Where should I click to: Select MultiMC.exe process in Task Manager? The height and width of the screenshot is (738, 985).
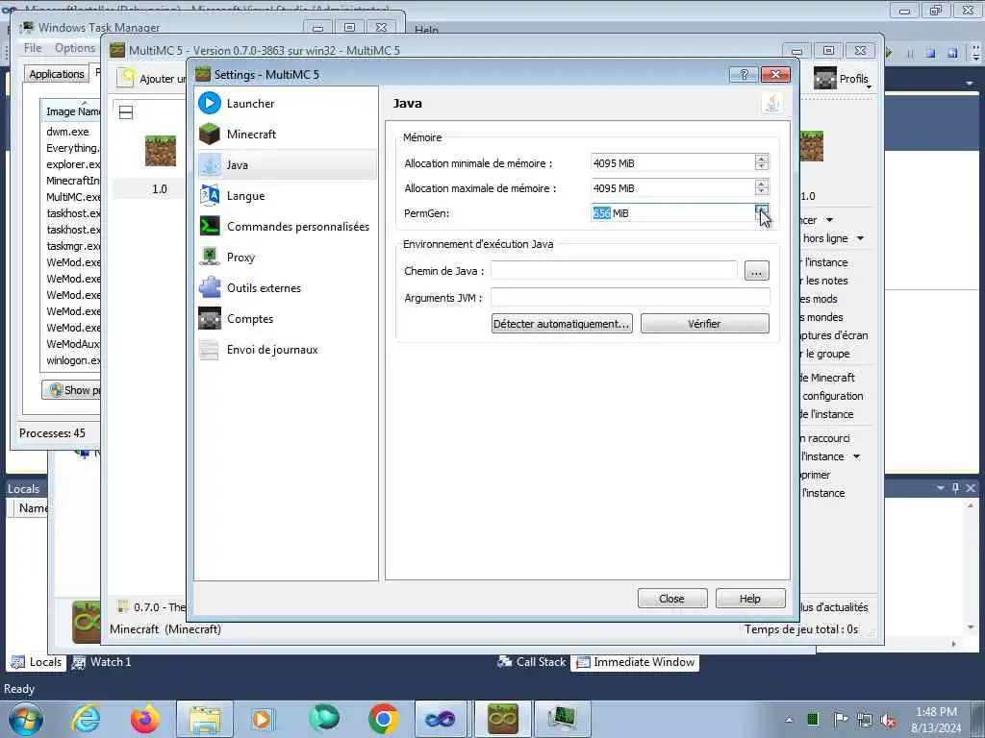coord(72,197)
